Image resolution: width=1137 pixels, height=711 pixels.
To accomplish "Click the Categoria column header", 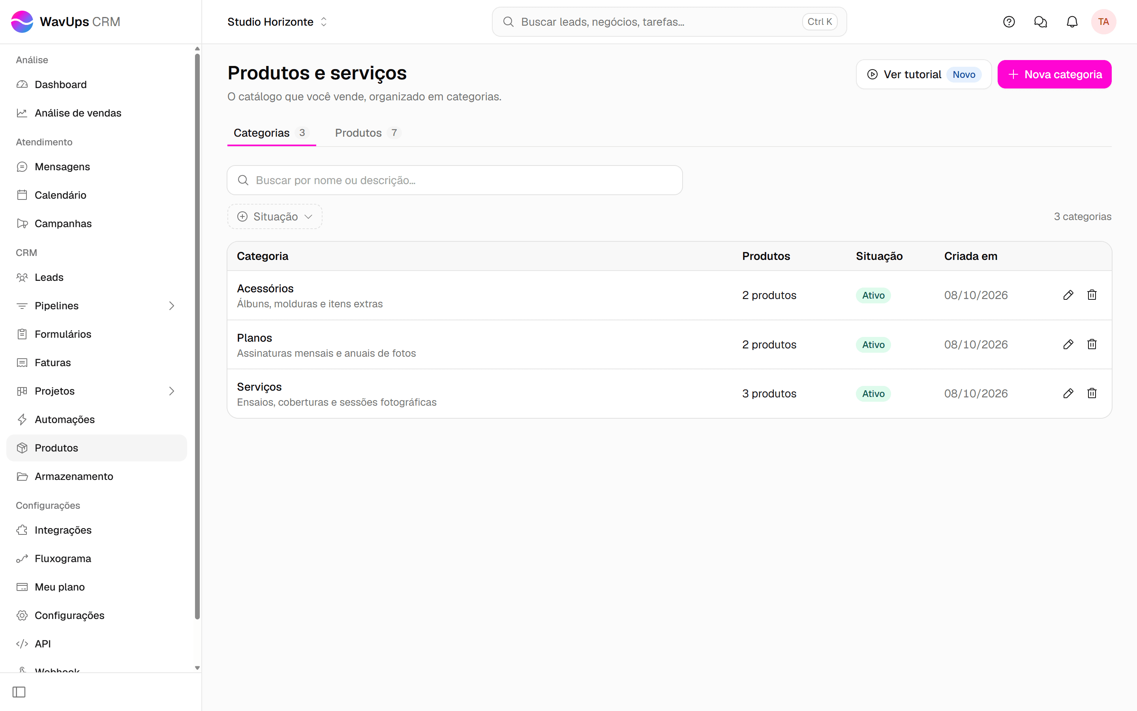I will pyautogui.click(x=263, y=256).
